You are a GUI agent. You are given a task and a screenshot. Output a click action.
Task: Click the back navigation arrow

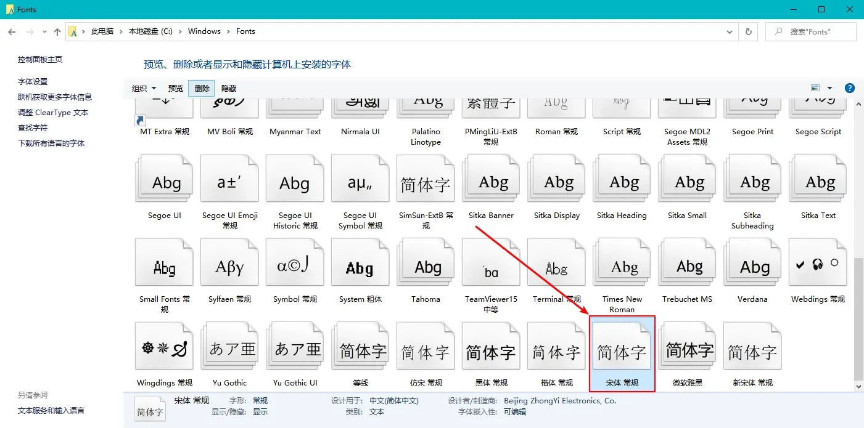[11, 31]
